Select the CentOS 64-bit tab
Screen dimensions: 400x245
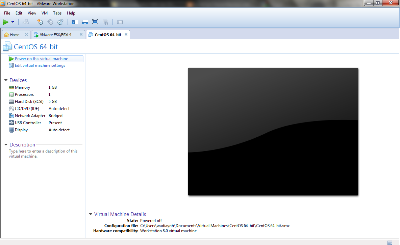(108, 35)
